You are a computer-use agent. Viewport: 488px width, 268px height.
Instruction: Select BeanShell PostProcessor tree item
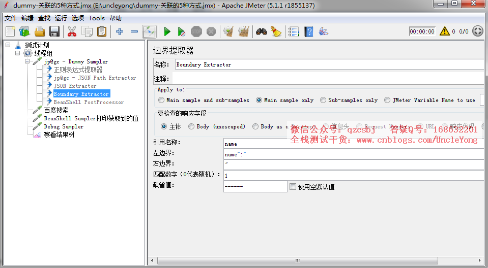(x=89, y=102)
